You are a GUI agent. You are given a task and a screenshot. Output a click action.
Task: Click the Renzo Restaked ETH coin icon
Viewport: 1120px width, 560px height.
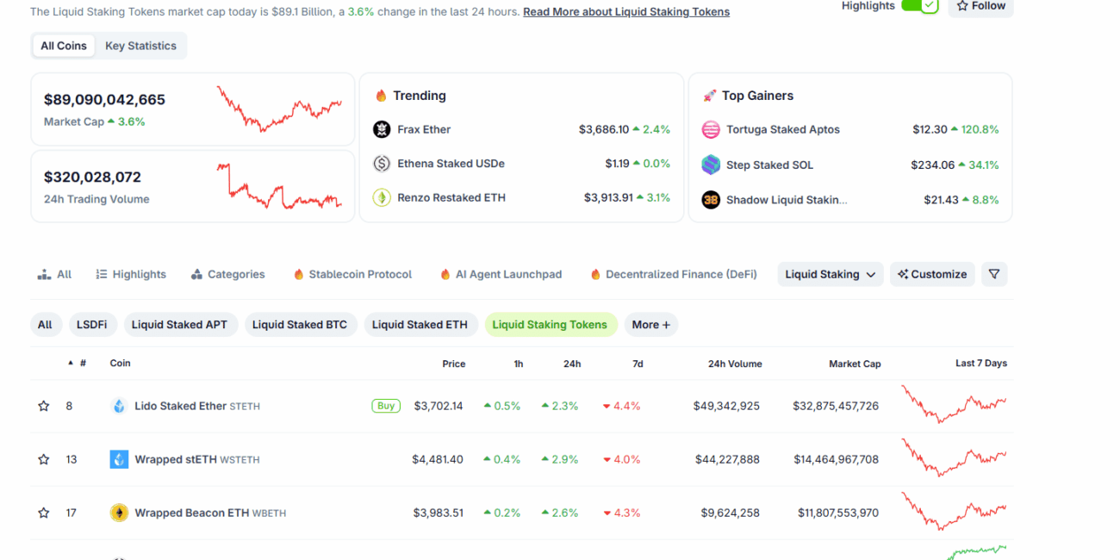(x=382, y=197)
